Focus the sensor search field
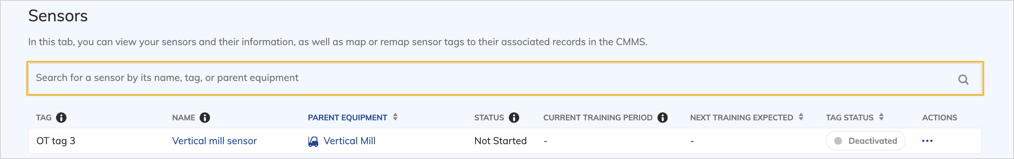This screenshot has height=159, width=1014. [x=472, y=78]
